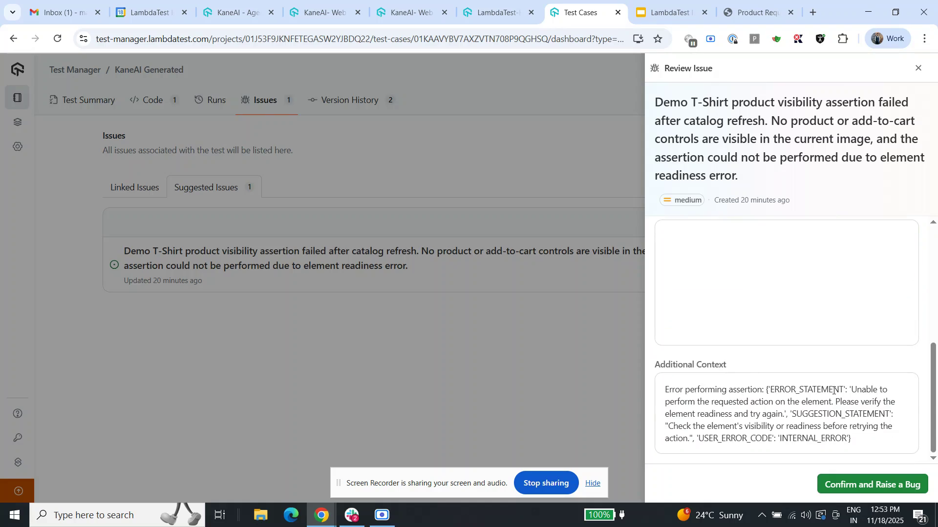Open the Test Manager home icon
This screenshot has height=527, width=938.
pos(18,69)
